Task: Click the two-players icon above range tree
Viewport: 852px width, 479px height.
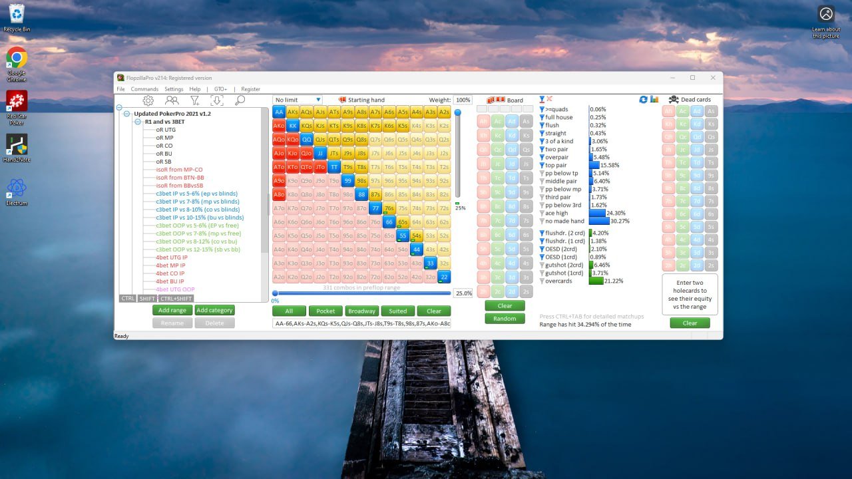Action: 172,100
